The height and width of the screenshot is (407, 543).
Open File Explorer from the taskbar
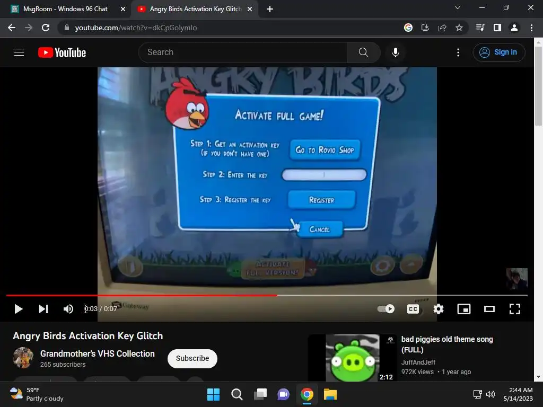[330, 394]
